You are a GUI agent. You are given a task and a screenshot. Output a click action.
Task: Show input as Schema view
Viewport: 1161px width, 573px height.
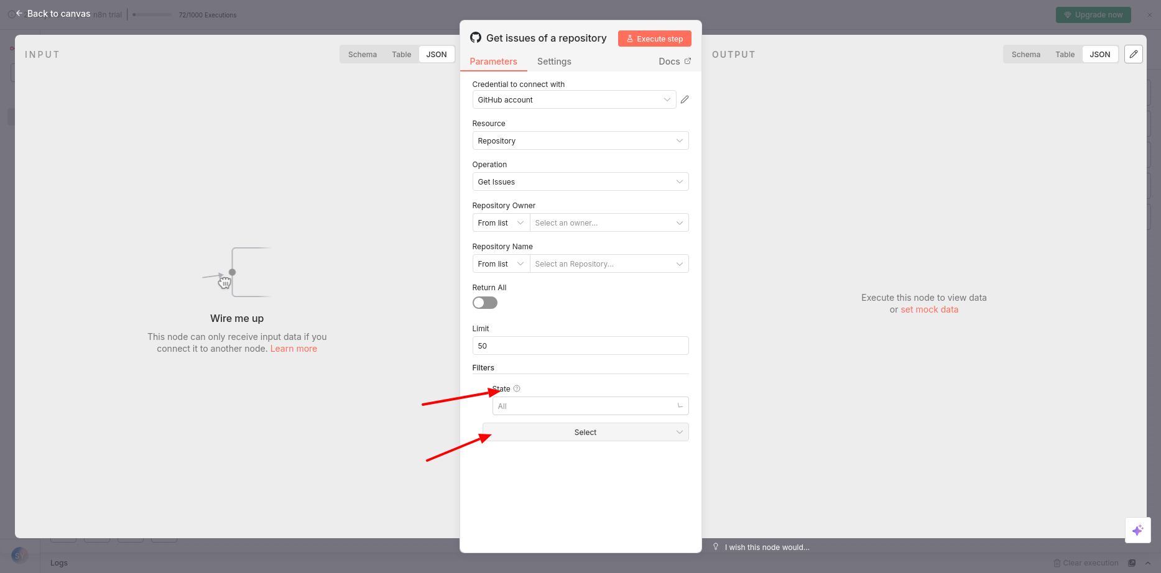(x=363, y=54)
